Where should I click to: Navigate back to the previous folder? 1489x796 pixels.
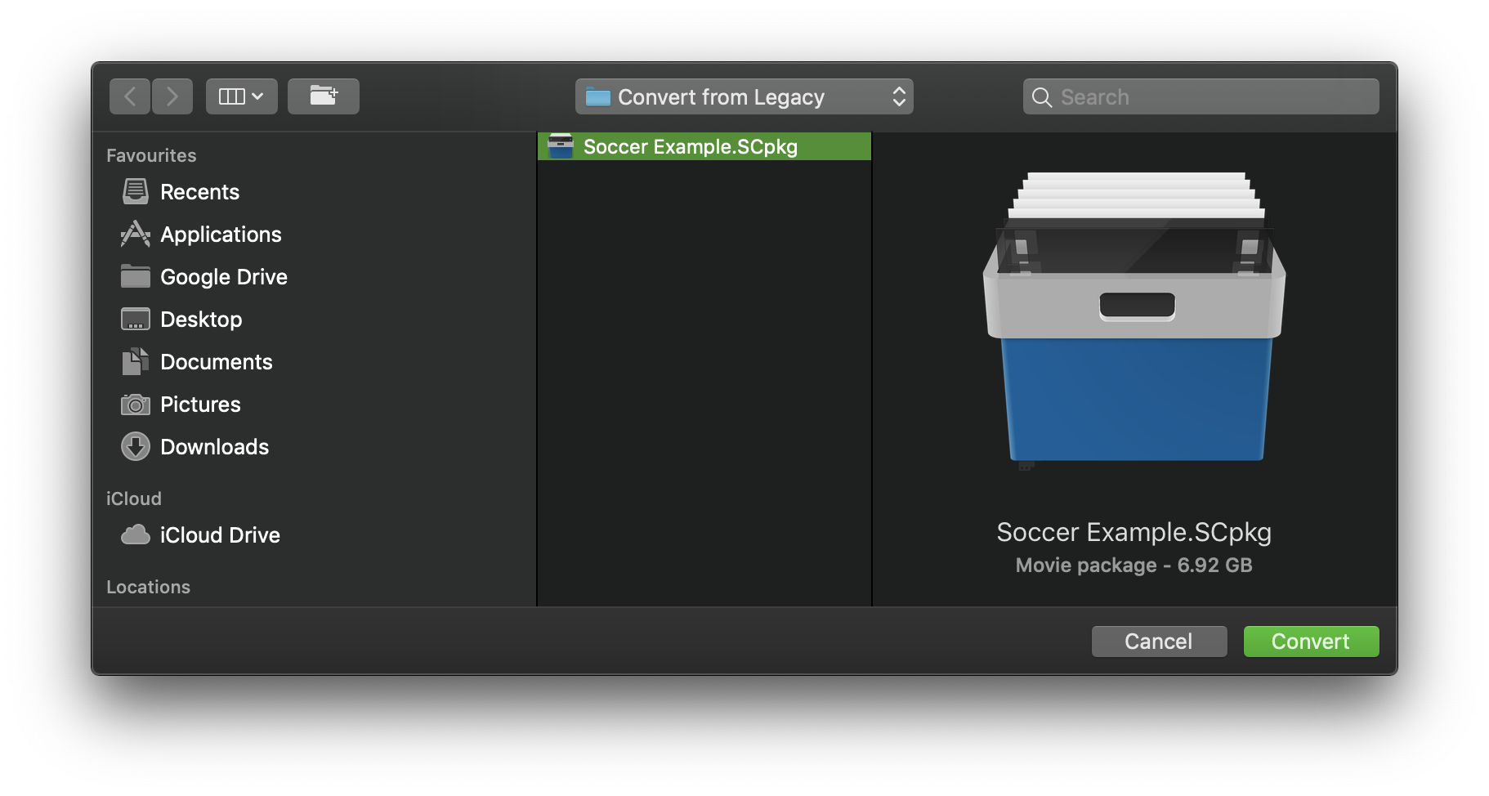[129, 96]
